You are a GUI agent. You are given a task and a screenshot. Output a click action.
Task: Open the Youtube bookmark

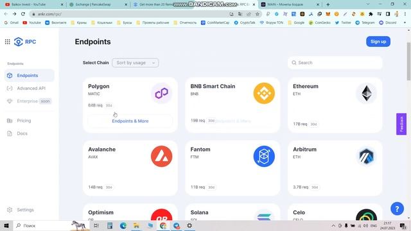(31, 23)
